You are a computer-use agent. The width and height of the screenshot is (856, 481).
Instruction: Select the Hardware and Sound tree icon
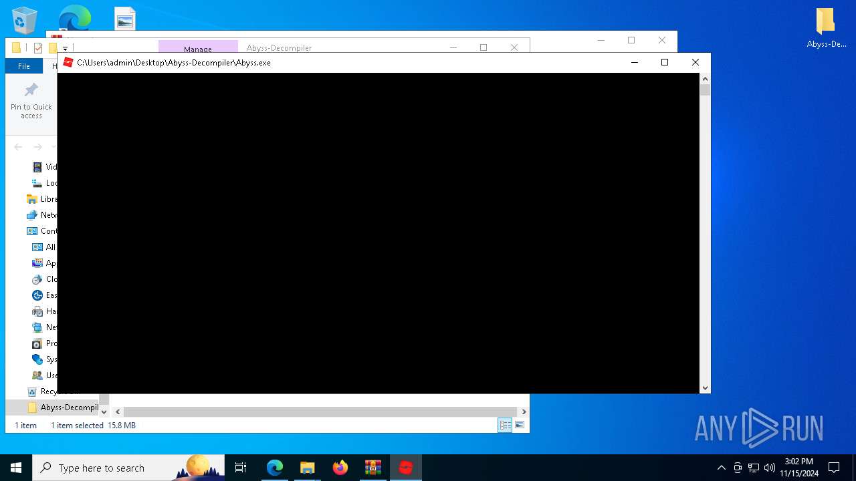pyautogui.click(x=37, y=311)
